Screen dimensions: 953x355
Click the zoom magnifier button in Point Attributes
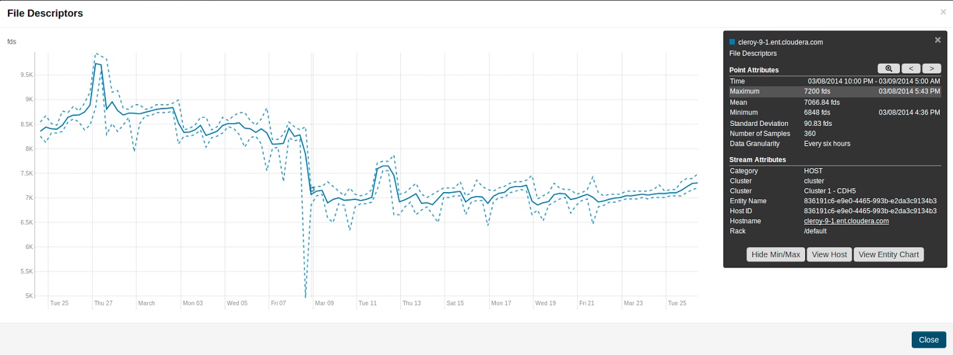click(889, 68)
